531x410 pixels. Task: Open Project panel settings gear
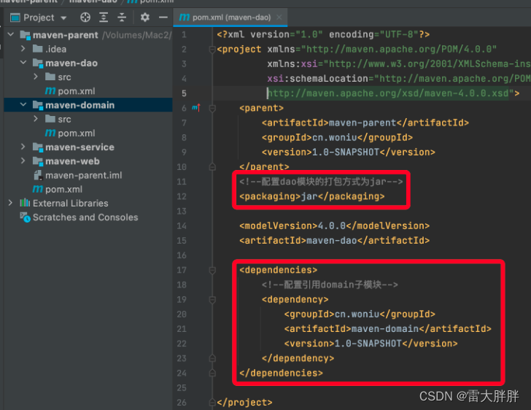(145, 18)
